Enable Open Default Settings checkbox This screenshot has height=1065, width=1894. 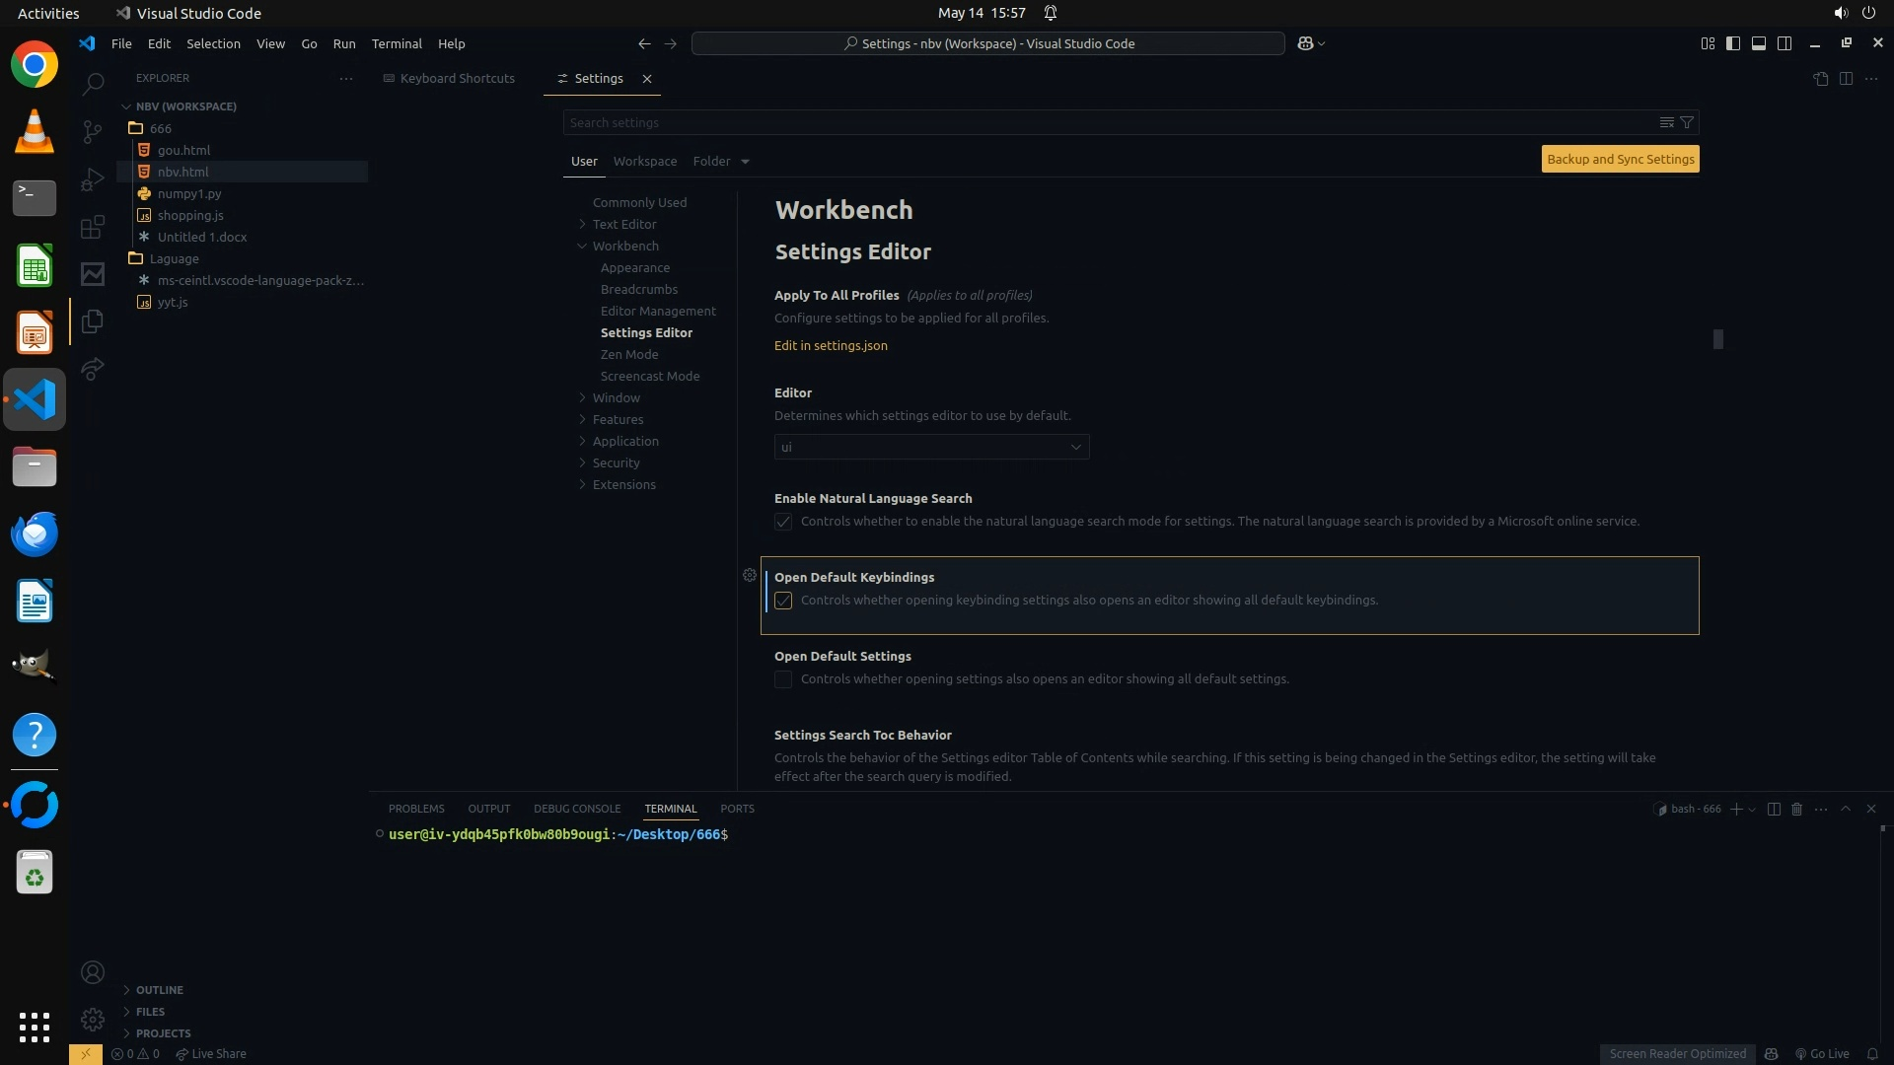783,679
